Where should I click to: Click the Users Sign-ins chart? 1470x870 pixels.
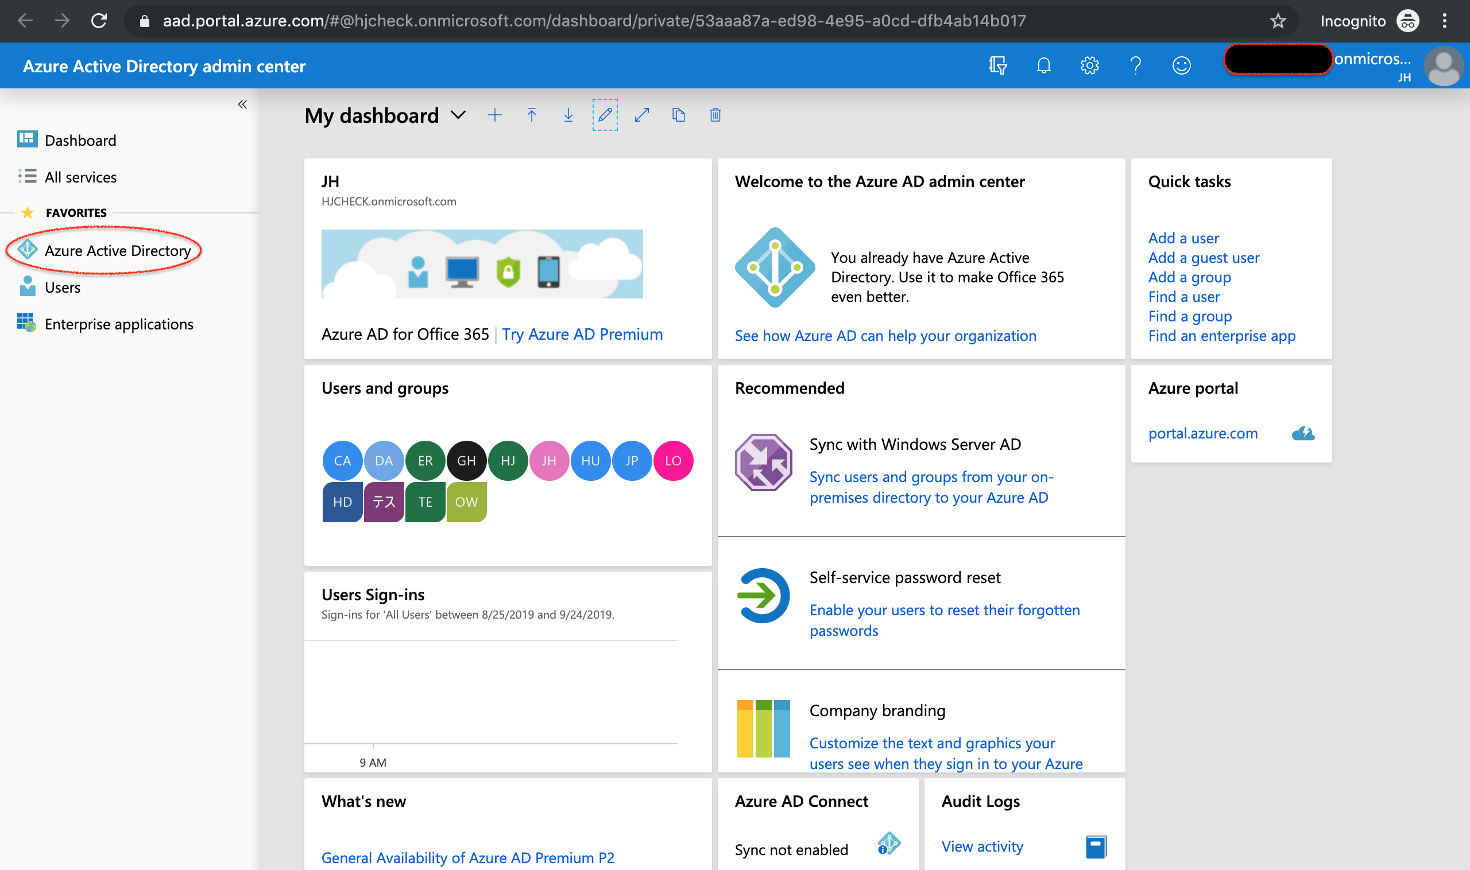pyautogui.click(x=490, y=693)
